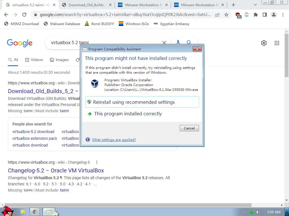The height and width of the screenshot is (216, 289).
Task: Toggle the browser side panel icon
Action: pyautogui.click(x=265, y=15)
